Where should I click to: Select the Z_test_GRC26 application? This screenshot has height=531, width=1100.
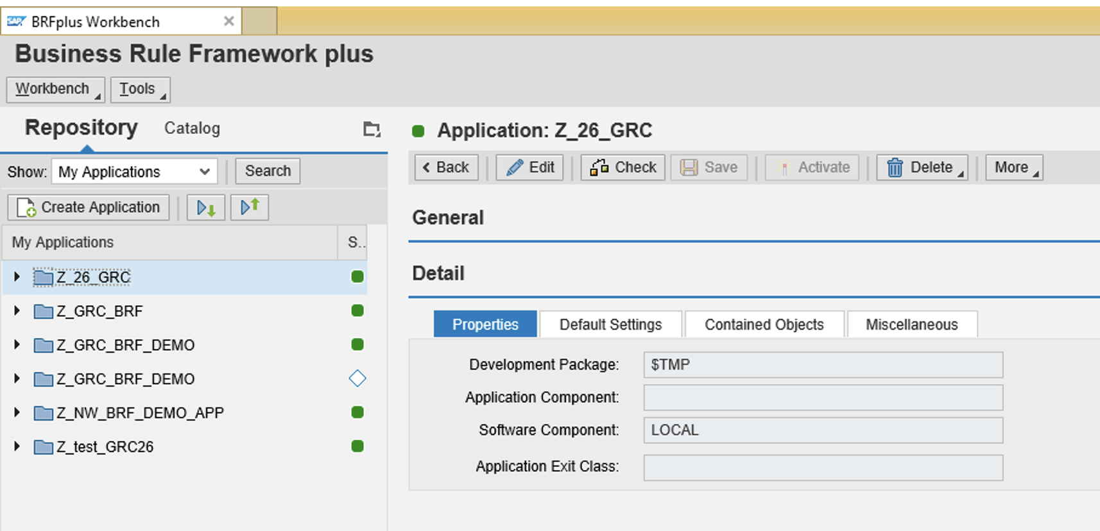[105, 446]
